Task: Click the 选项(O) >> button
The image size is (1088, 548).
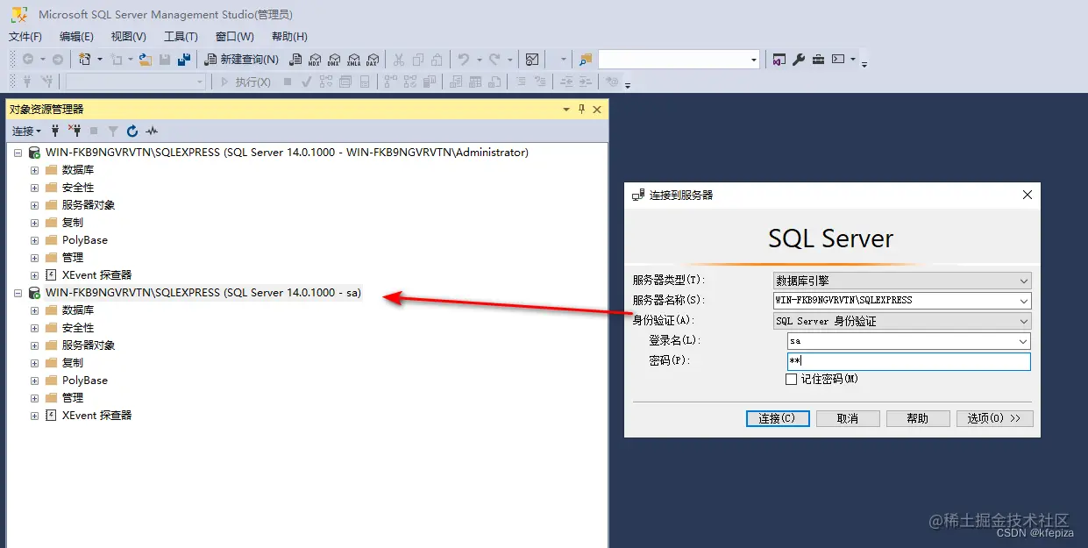Action: 994,418
